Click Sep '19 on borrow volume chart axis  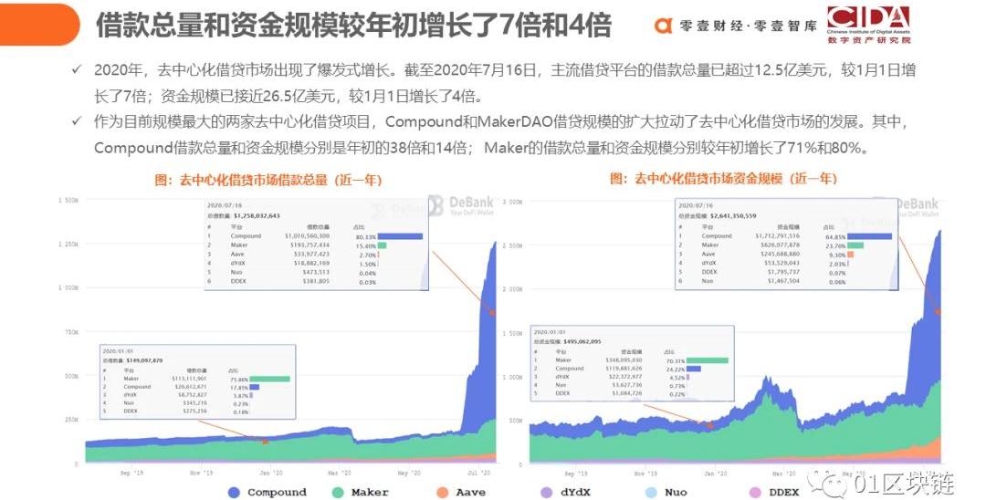point(131,473)
